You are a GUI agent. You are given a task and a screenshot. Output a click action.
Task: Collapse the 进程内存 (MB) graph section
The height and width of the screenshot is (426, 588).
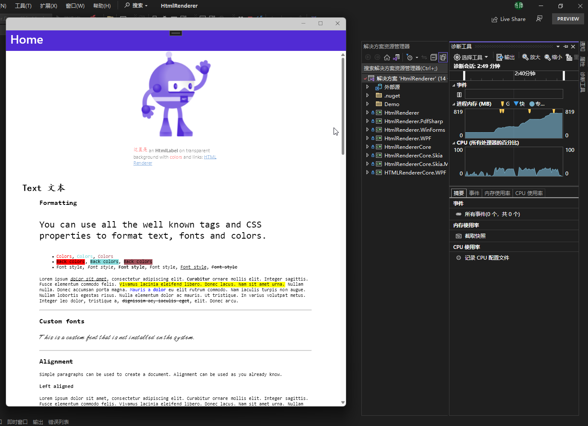[x=454, y=104]
